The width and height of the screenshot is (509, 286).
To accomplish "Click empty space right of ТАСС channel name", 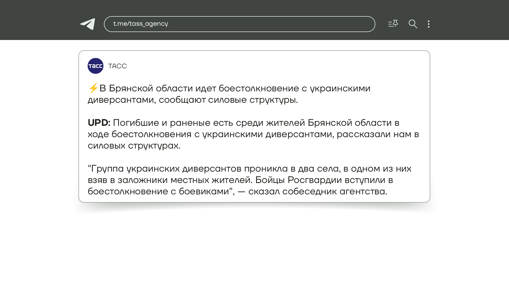I will pos(265,66).
